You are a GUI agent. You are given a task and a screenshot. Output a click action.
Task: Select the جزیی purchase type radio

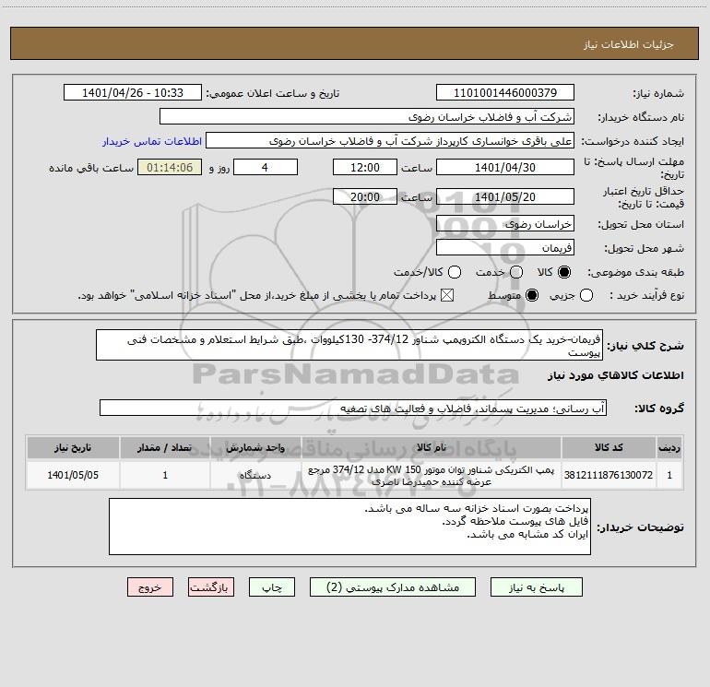pos(586,295)
